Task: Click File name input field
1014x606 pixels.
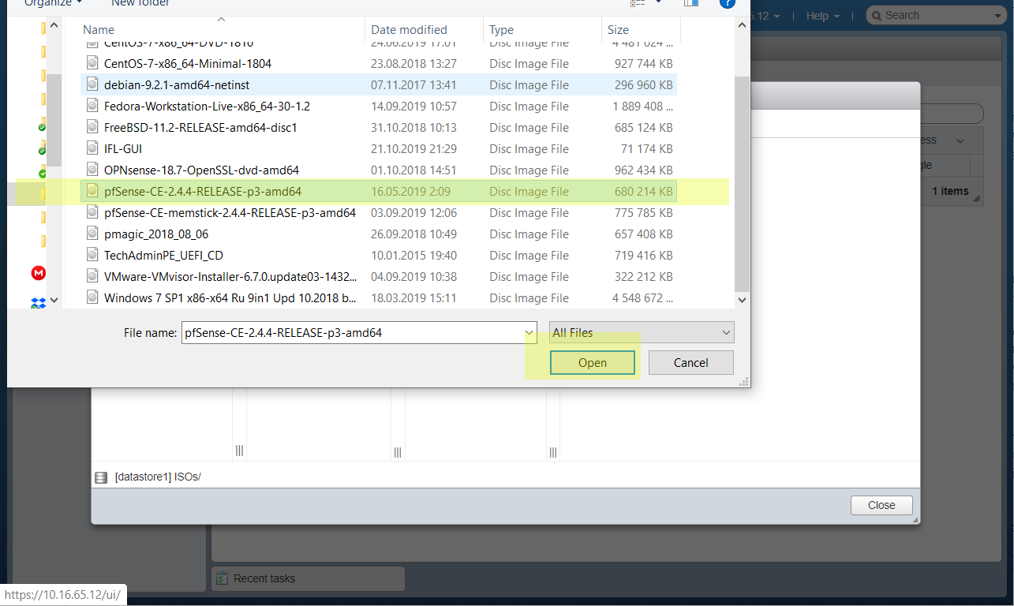Action: coord(351,333)
